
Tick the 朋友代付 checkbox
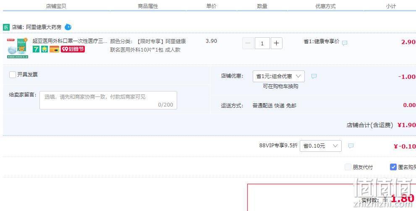348,167
